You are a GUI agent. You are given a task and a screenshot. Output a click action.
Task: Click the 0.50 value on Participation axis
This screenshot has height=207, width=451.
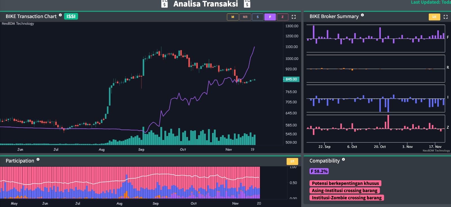293,183
